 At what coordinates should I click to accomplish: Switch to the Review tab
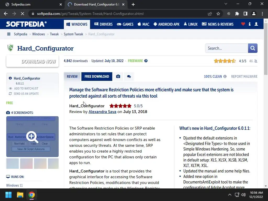coord(72,77)
